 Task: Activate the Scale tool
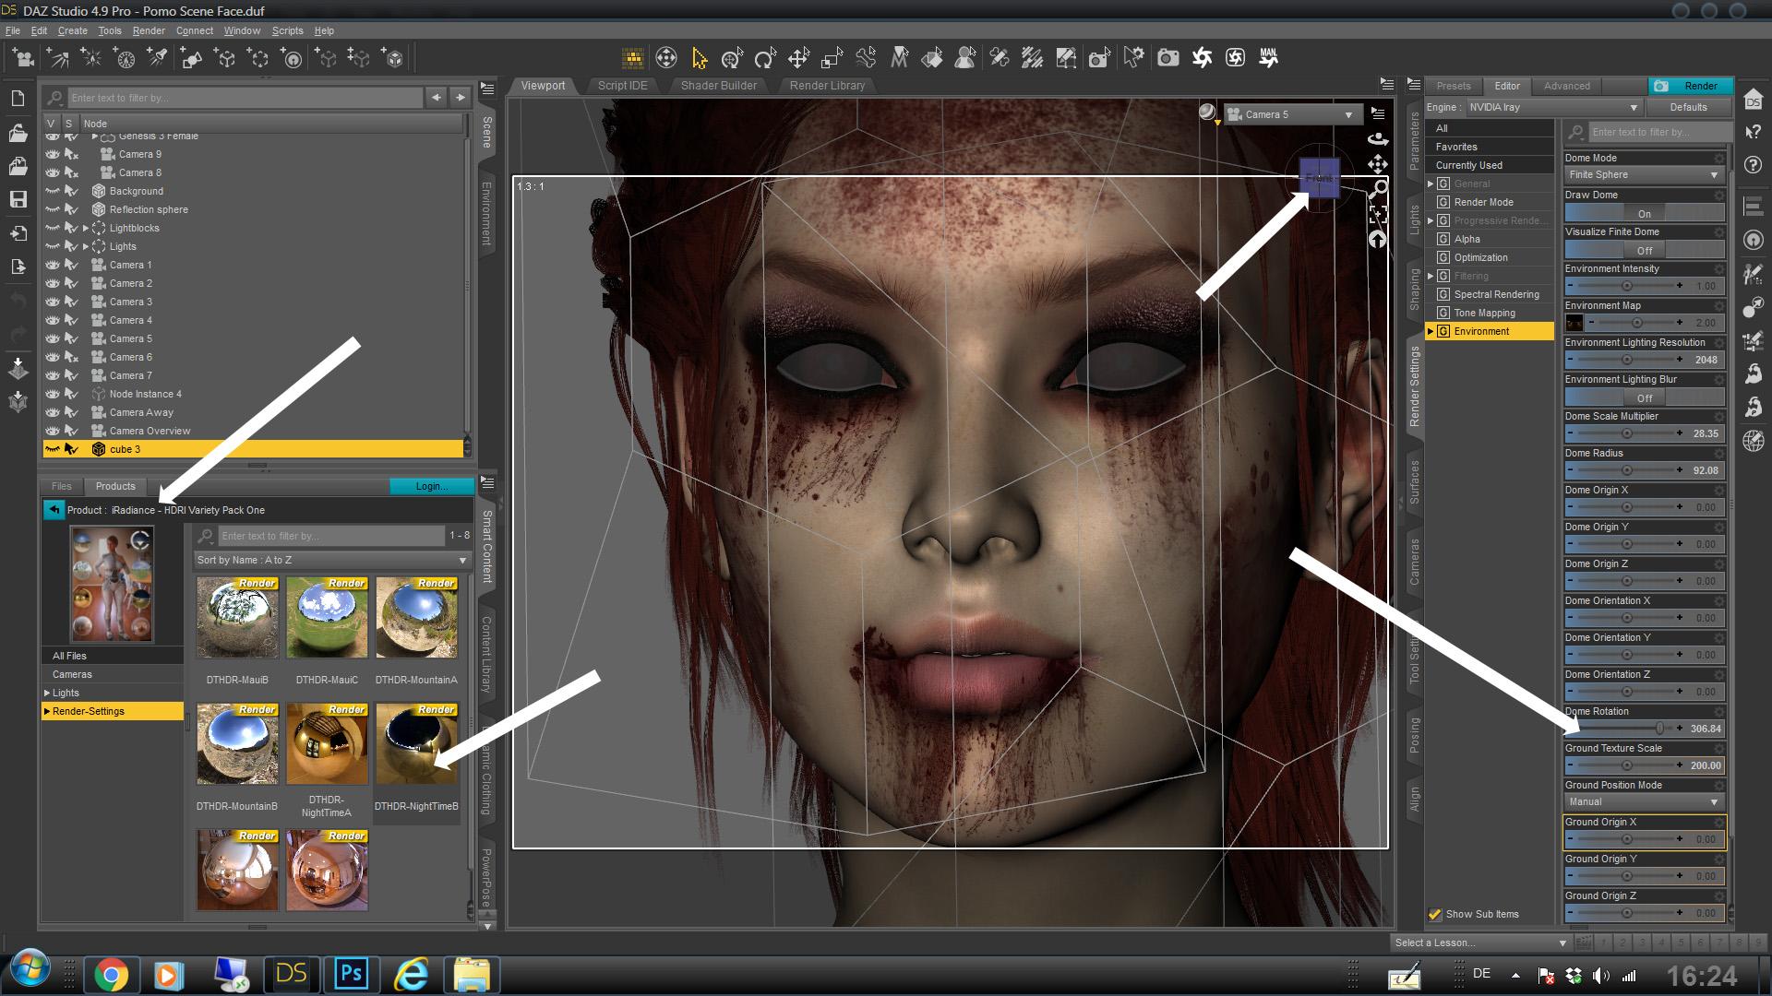(x=832, y=59)
